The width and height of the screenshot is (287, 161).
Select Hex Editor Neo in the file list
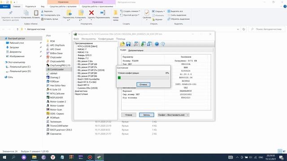pyautogui.click(x=58, y=85)
